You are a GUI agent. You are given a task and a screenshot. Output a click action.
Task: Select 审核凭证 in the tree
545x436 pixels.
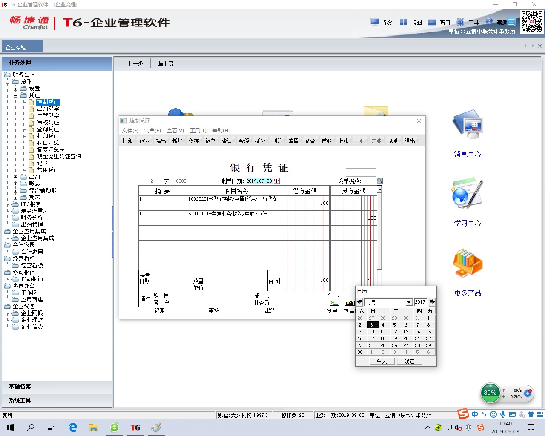(48, 123)
